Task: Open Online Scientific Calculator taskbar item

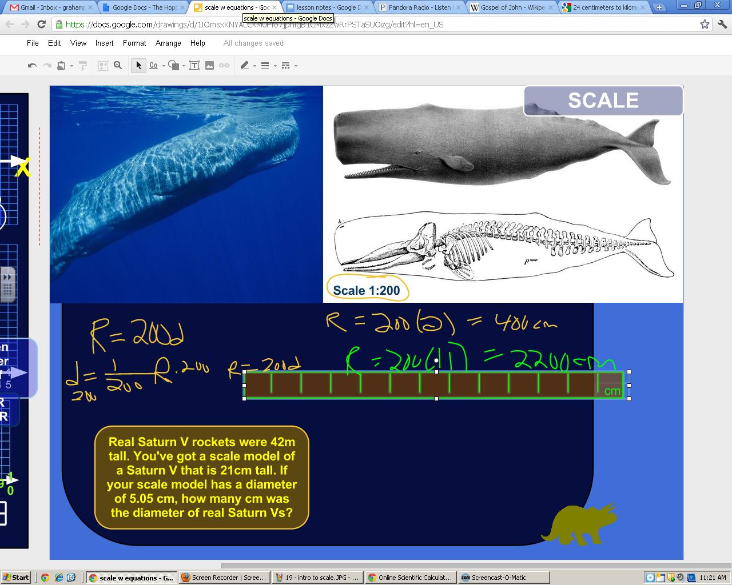Action: point(410,578)
